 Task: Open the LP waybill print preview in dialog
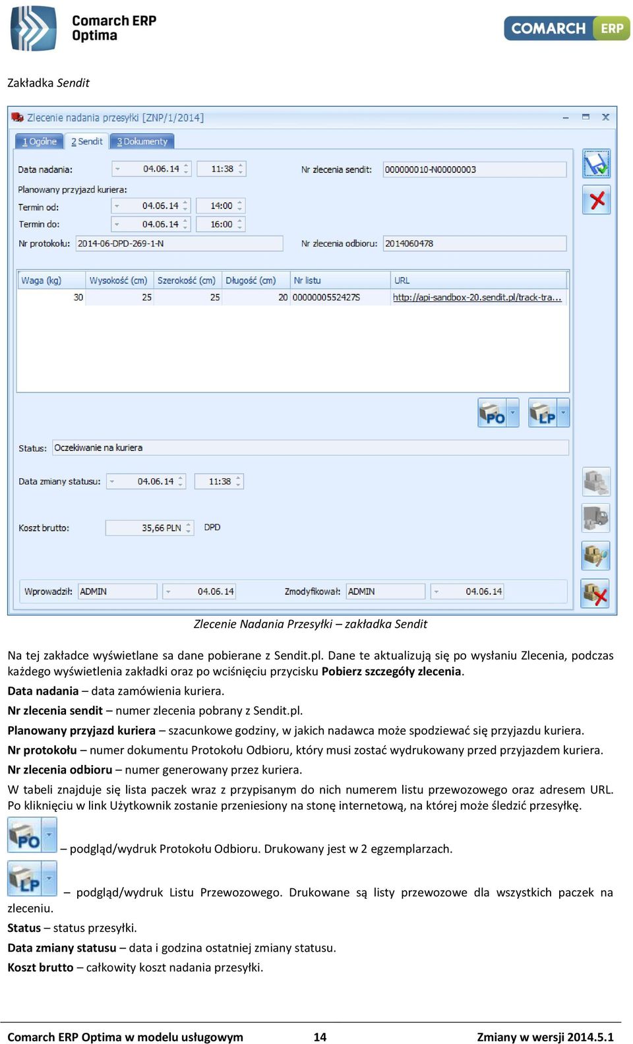click(x=543, y=413)
